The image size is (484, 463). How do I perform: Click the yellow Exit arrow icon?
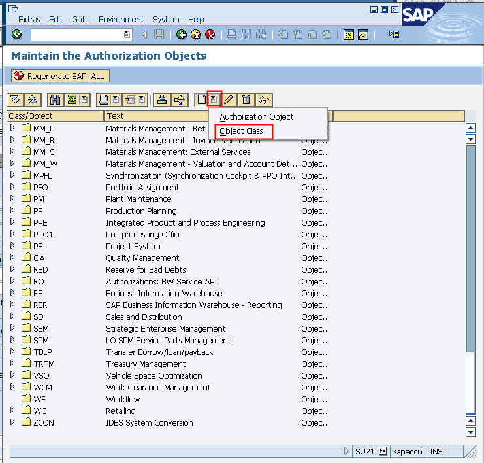pos(196,34)
